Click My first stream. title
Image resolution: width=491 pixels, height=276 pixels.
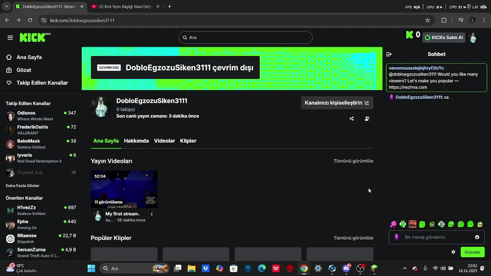(122, 214)
